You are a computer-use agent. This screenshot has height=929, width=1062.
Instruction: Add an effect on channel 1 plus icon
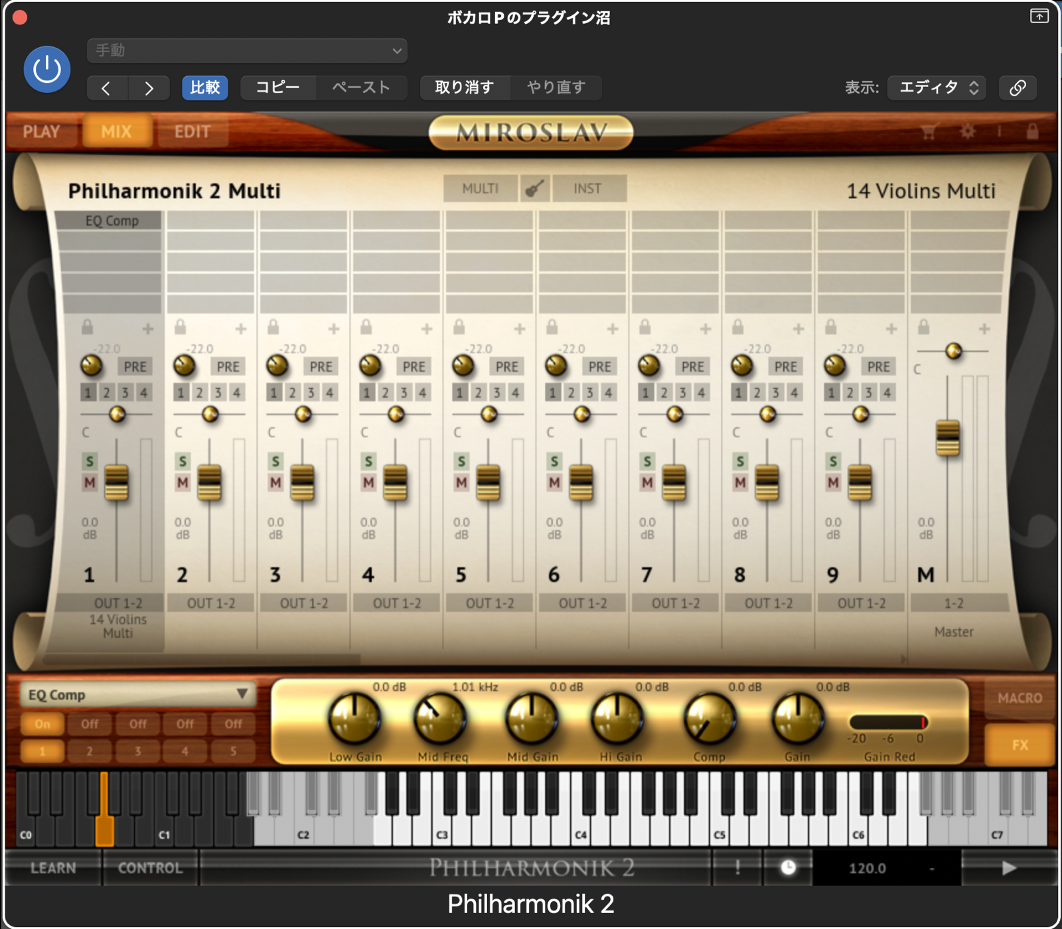tap(148, 328)
